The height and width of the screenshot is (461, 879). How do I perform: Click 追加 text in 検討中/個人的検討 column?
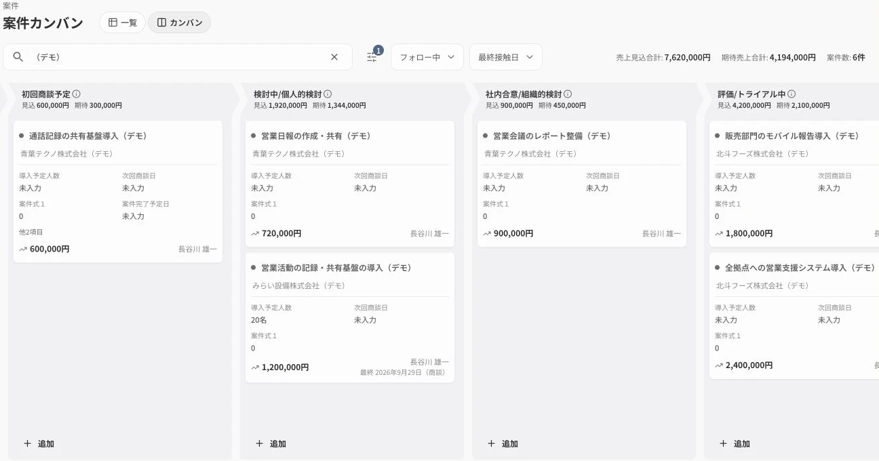click(x=278, y=444)
